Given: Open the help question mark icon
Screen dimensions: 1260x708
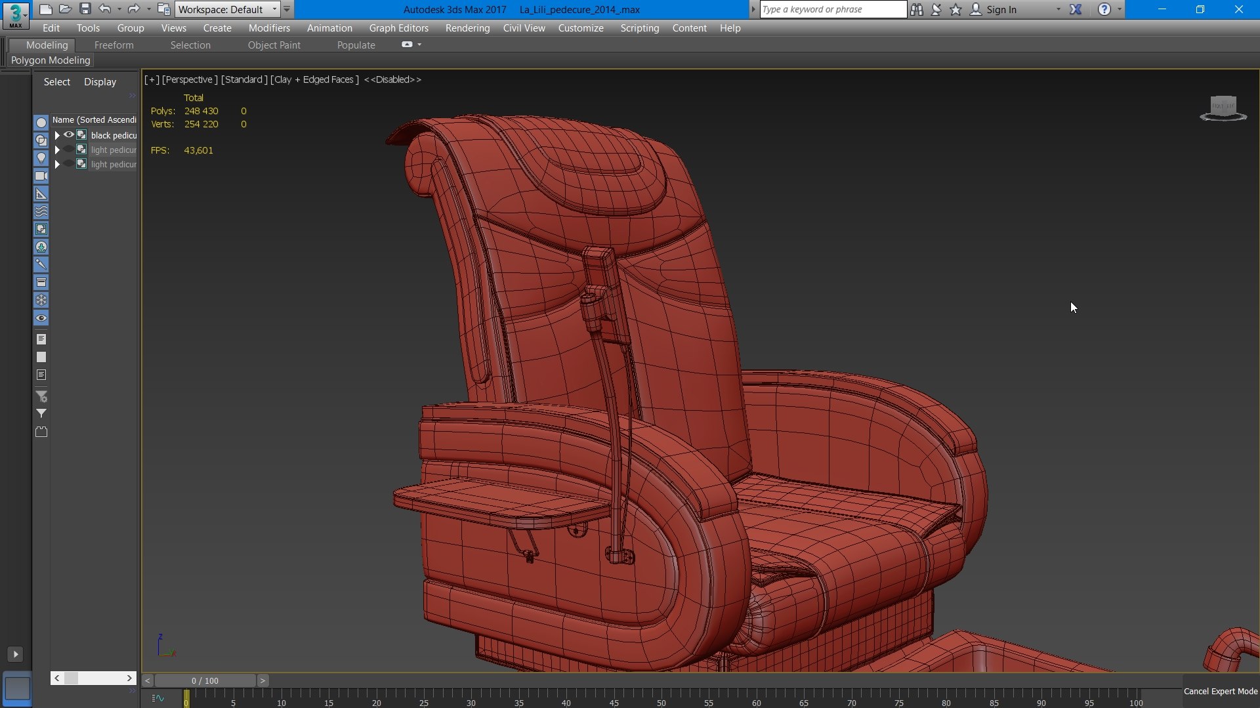Looking at the screenshot, I should click(1104, 9).
